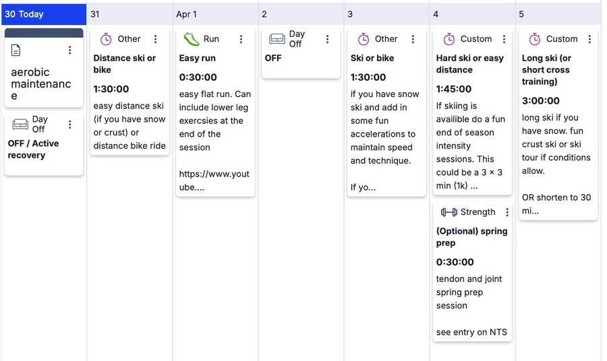Open three-dot menu on Hard ski card
The height and width of the screenshot is (361, 607).
click(x=504, y=39)
